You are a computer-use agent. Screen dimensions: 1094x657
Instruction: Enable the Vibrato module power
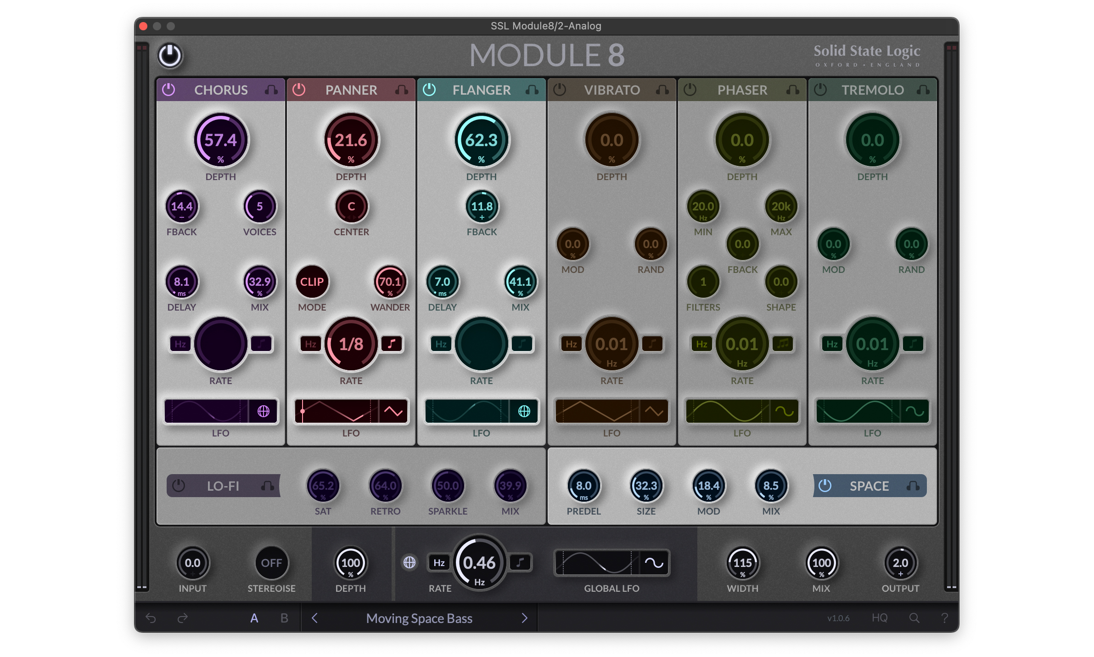pyautogui.click(x=560, y=90)
